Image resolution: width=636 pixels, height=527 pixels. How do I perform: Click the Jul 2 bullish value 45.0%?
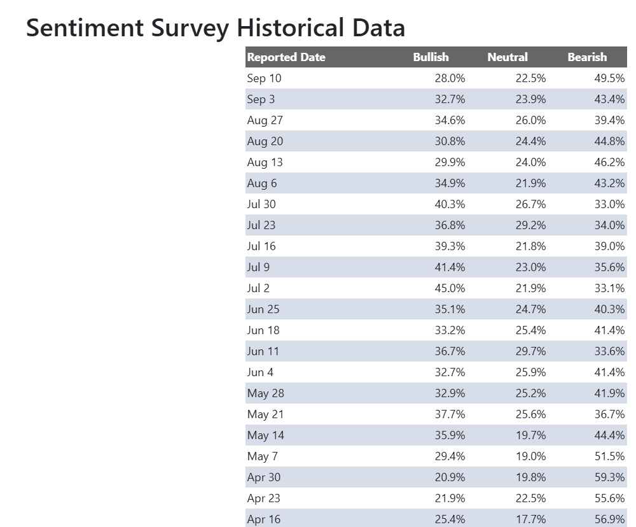point(450,288)
